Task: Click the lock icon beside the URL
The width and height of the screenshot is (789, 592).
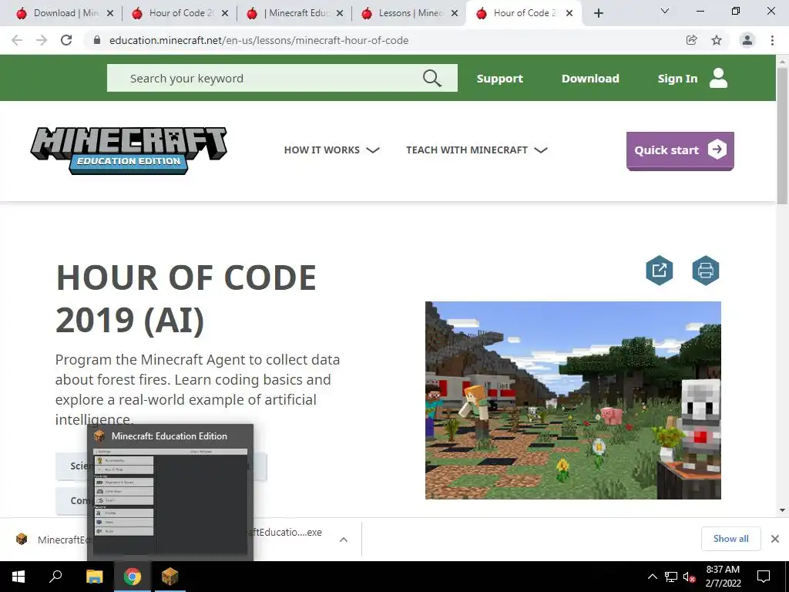Action: 97,40
